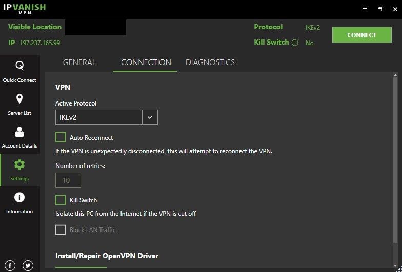Open the Twitter link icon
Viewport: 402px width, 272px height.
tap(28, 265)
